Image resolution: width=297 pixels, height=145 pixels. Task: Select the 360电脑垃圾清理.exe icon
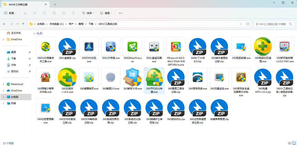click(263, 46)
